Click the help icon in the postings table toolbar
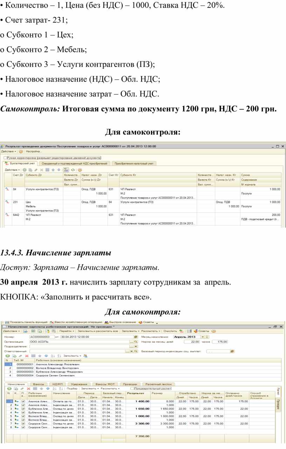The image size is (286, 449). 80,170
